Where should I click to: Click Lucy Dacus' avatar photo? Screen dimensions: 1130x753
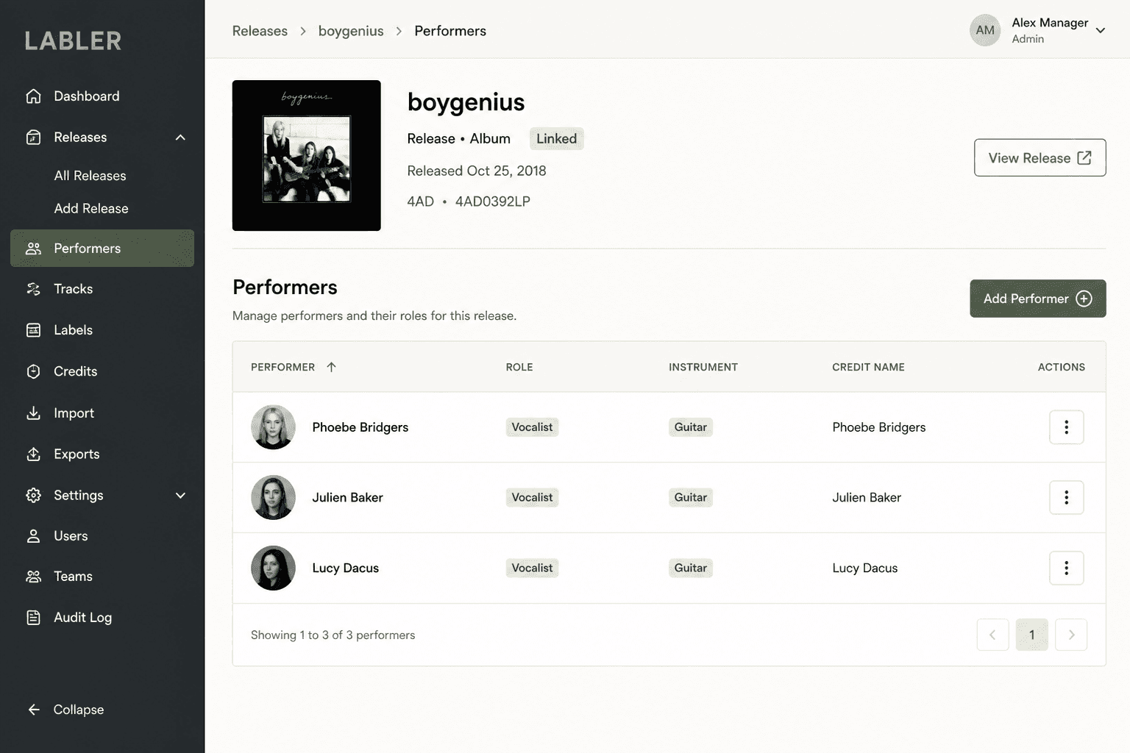(273, 568)
